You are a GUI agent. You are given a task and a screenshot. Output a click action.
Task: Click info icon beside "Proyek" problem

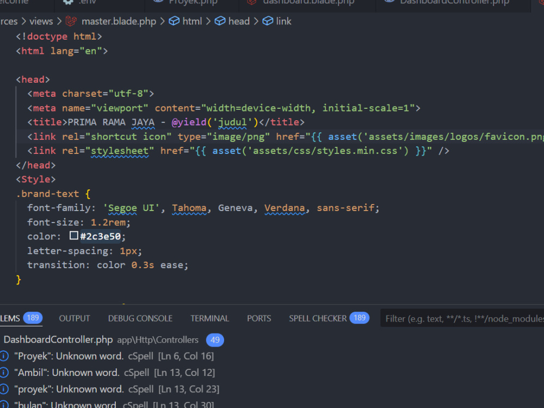[x=4, y=356]
